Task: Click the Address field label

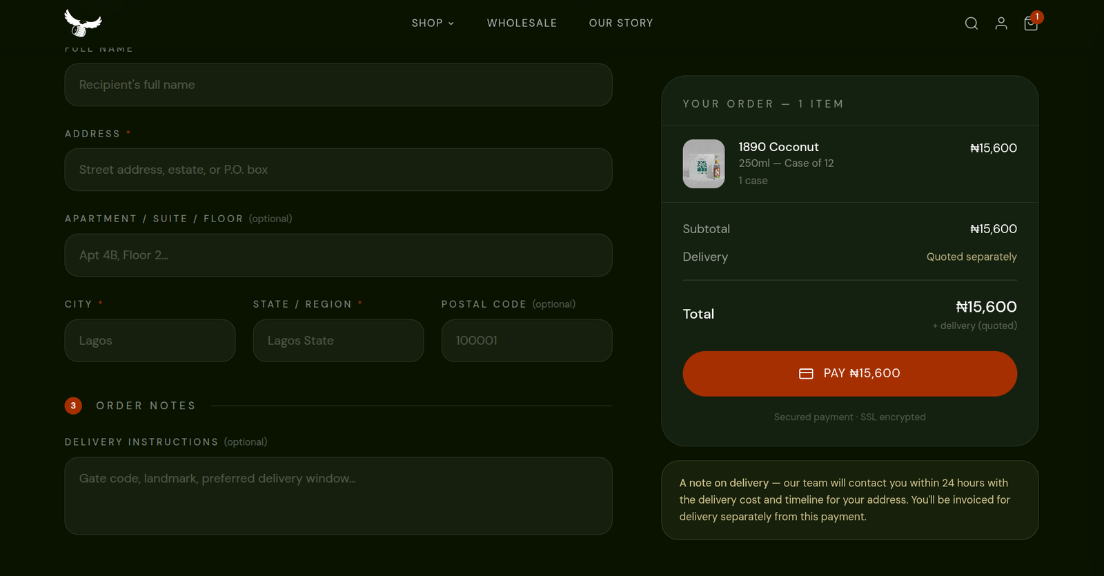Action: (x=92, y=134)
